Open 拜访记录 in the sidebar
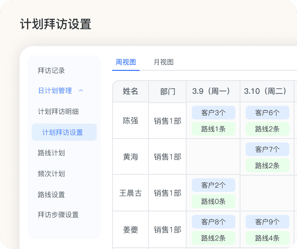The height and width of the screenshot is (249, 297). (51, 70)
